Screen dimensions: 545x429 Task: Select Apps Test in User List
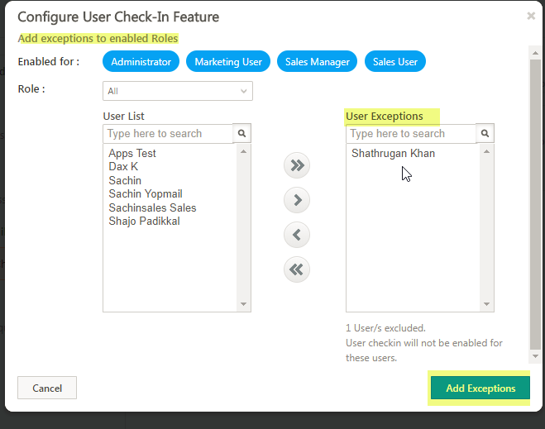[x=132, y=154]
